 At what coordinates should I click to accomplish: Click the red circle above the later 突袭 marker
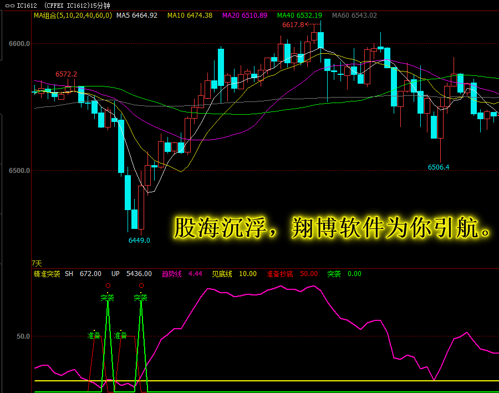pyautogui.click(x=141, y=285)
